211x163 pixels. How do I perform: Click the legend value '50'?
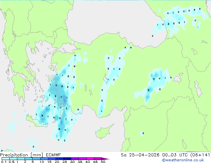tap(103, 162)
